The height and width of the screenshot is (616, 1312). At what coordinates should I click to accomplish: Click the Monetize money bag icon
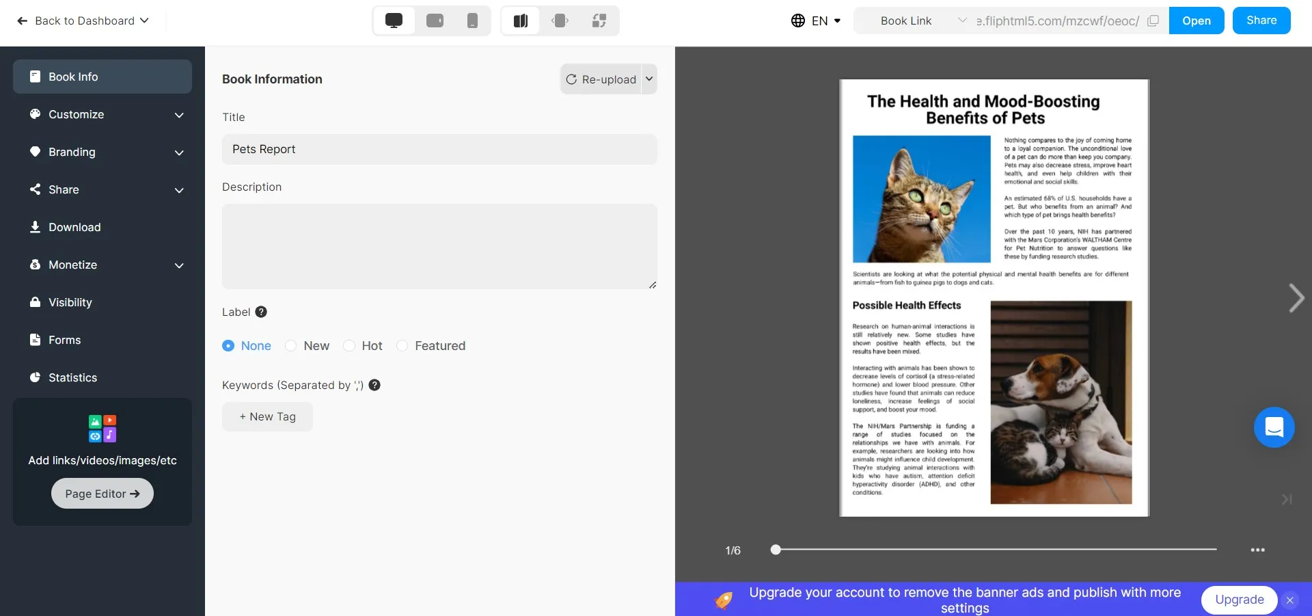35,265
